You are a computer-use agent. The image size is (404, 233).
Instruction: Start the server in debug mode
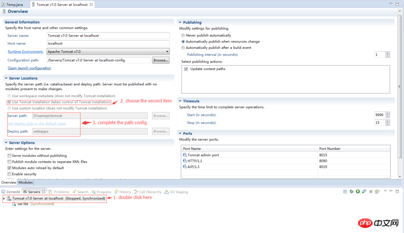coord(351,192)
